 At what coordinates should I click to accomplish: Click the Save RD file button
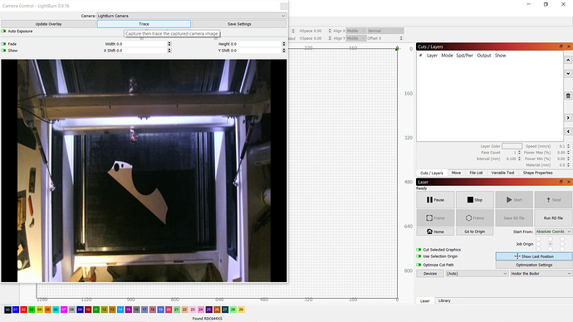point(514,218)
